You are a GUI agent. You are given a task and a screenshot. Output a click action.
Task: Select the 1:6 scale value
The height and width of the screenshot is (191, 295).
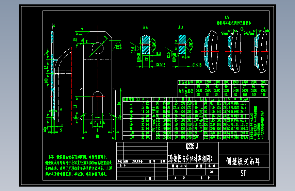212,172
